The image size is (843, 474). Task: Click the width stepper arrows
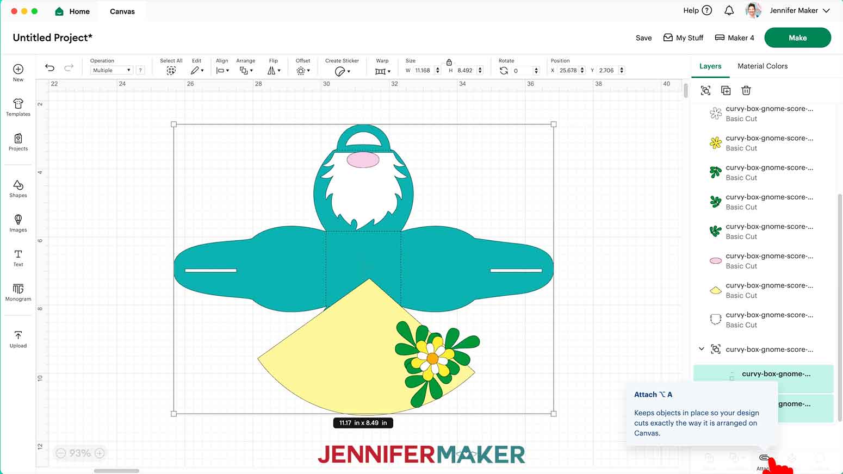tap(438, 70)
